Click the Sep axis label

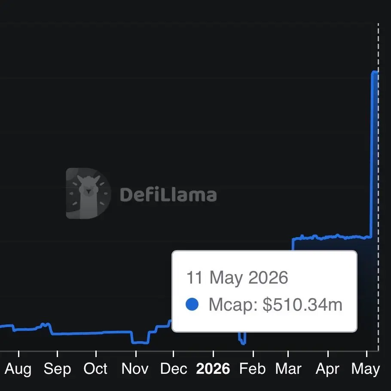[57, 369]
